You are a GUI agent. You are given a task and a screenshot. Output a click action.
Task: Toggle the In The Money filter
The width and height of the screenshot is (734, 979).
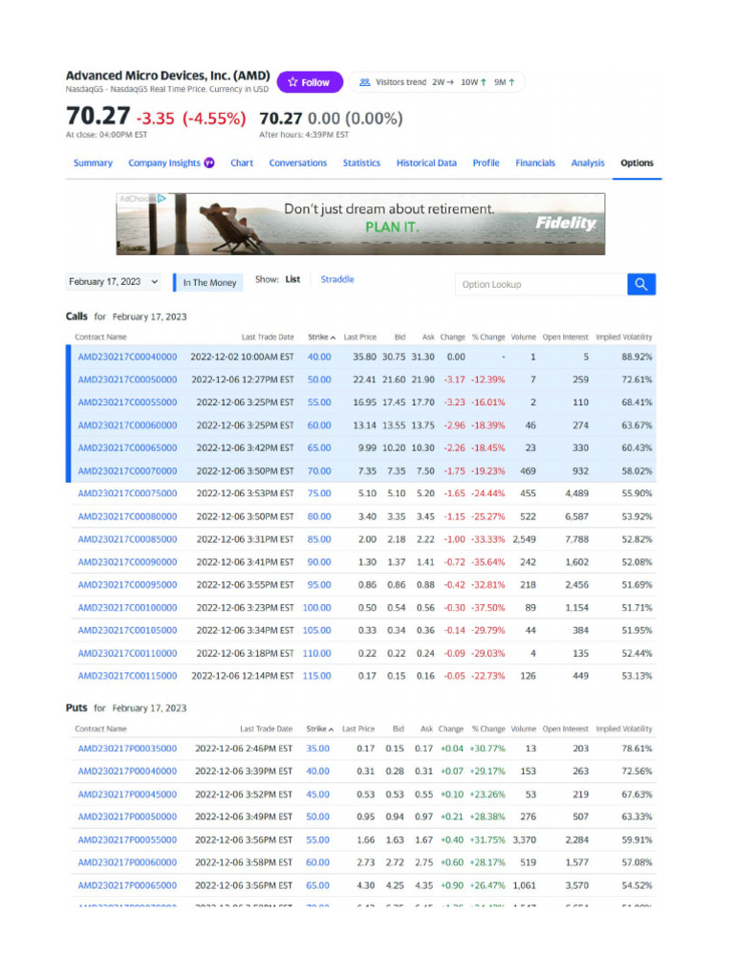click(x=207, y=283)
